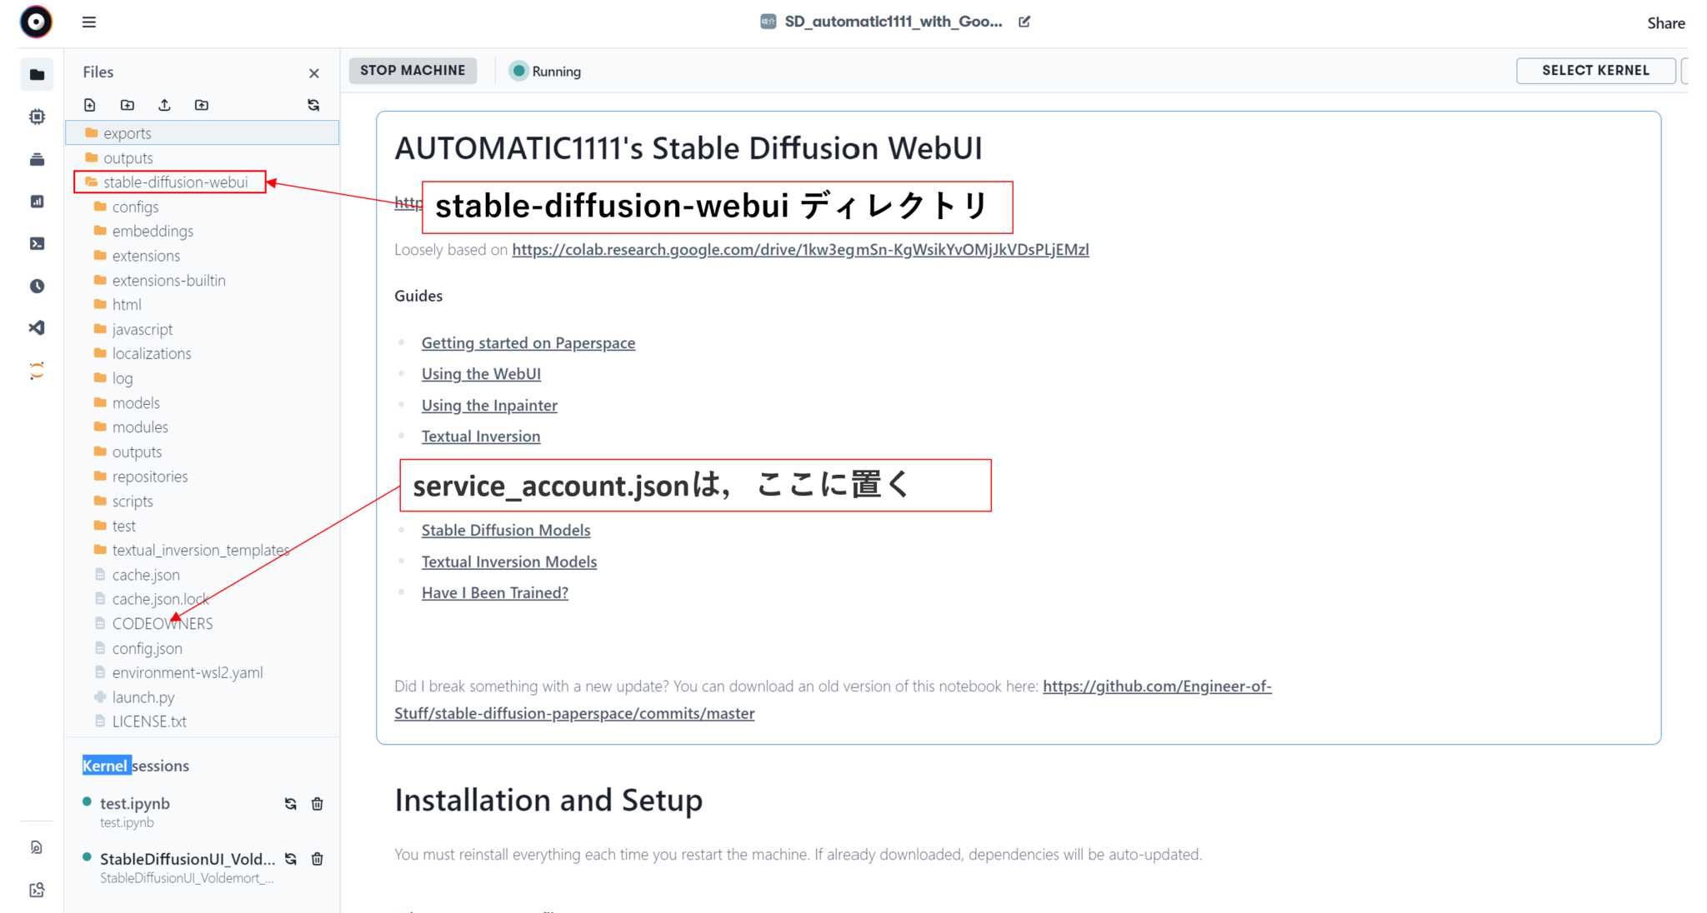Create a new folder in the file browser
Image resolution: width=1707 pixels, height=913 pixels.
127,104
